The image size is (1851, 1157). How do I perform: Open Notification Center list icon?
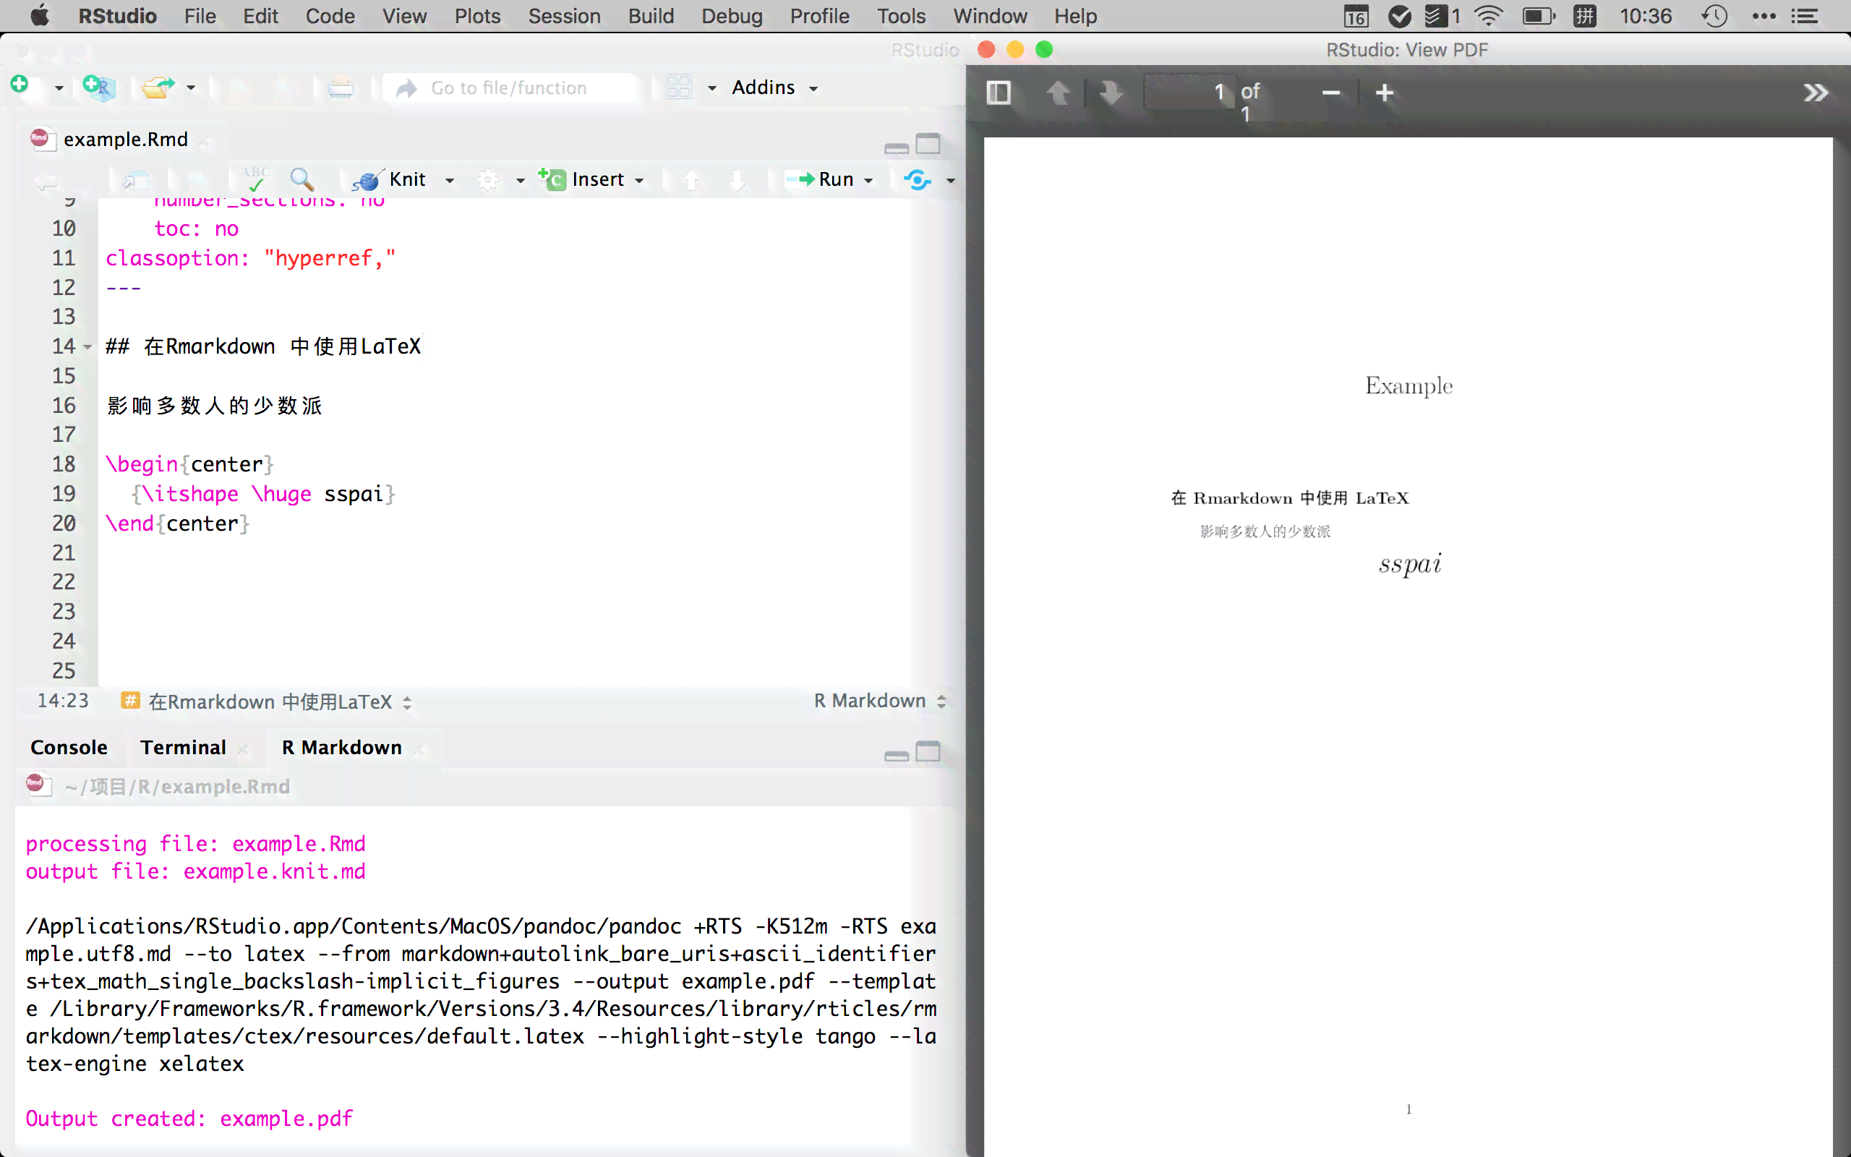1805,16
